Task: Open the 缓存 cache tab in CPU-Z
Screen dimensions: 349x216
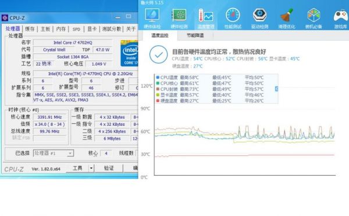Action: click(x=30, y=29)
